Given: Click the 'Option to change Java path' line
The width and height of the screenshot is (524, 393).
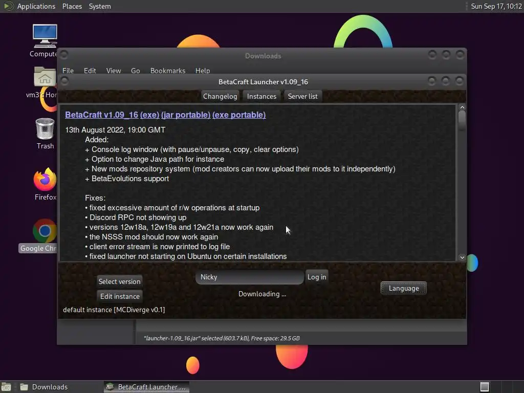Looking at the screenshot, I should point(155,159).
